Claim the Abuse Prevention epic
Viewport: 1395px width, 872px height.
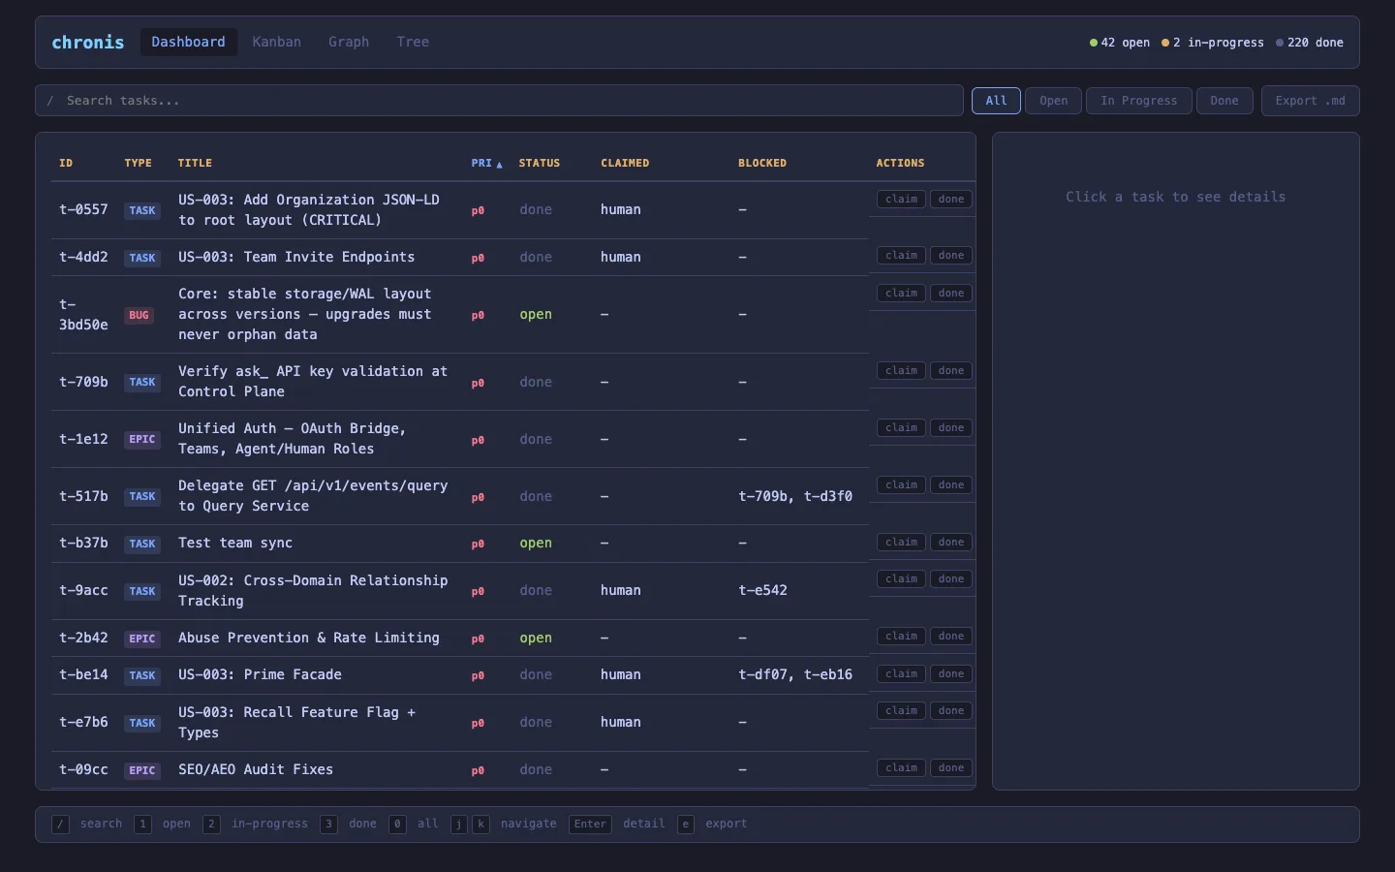tap(901, 637)
